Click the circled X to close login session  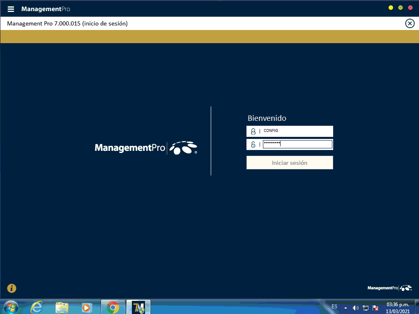tap(410, 23)
